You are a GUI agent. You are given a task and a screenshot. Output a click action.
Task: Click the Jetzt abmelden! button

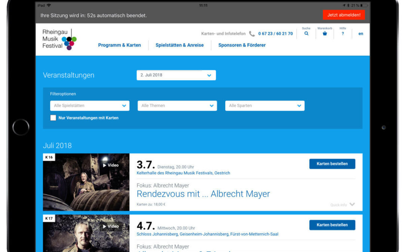pos(344,15)
